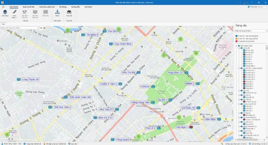
Task: Click the map search input field
Action: tap(20, 28)
